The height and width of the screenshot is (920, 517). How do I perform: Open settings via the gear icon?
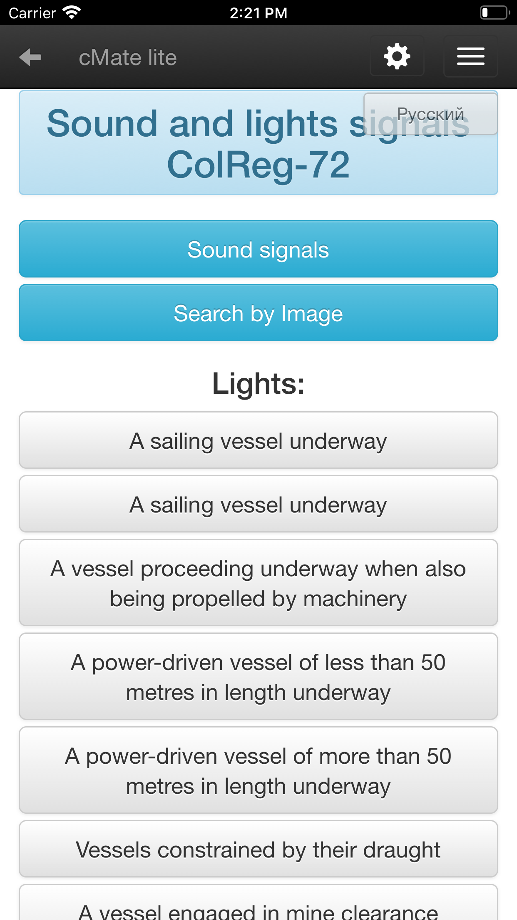point(397,56)
